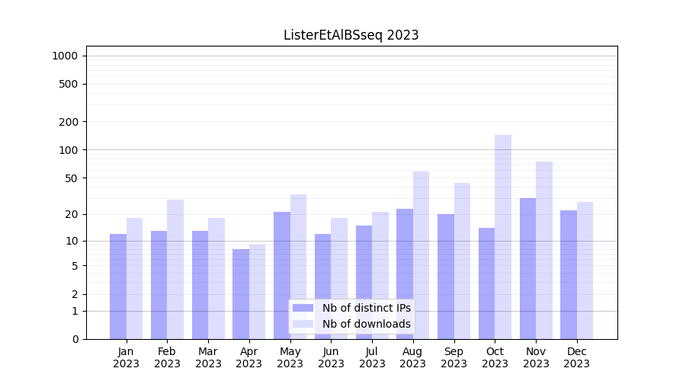Click the chart title ListerEtAlBSseq 2023

[351, 35]
